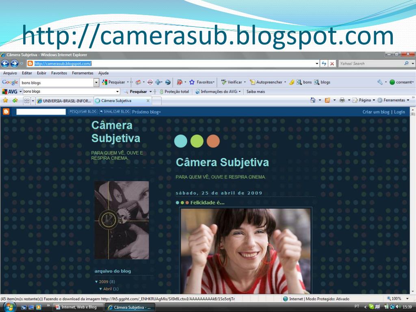Open the Editar menu
Image resolution: width=416 pixels, height=312 pixels.
click(x=27, y=73)
